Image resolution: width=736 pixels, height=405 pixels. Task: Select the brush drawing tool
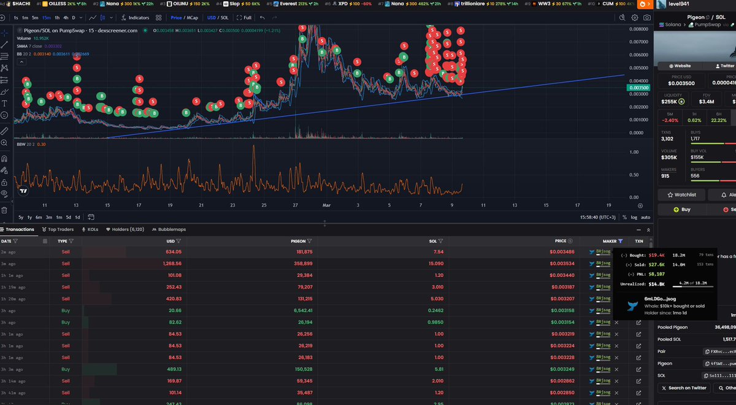click(x=4, y=91)
